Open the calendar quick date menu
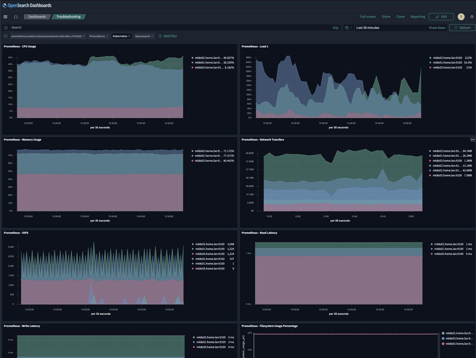Image resolution: width=476 pixels, height=358 pixels. point(348,28)
